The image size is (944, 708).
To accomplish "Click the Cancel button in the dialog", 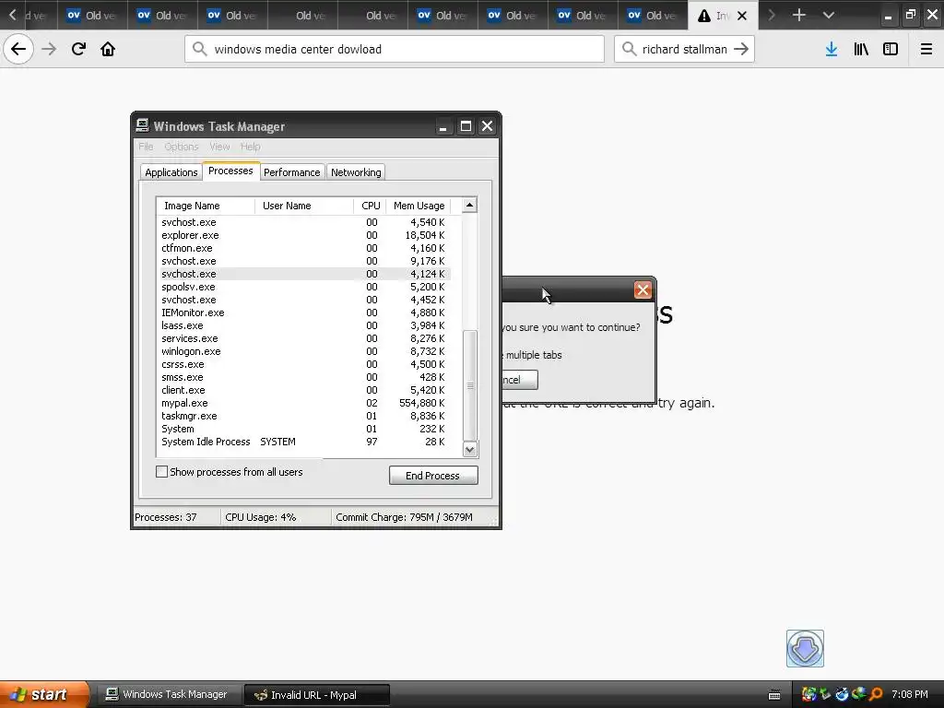I will 519,380.
